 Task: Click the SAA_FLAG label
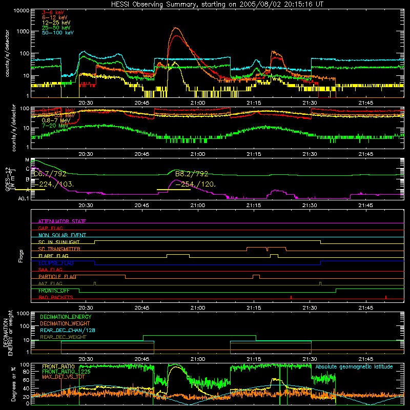click(50, 270)
